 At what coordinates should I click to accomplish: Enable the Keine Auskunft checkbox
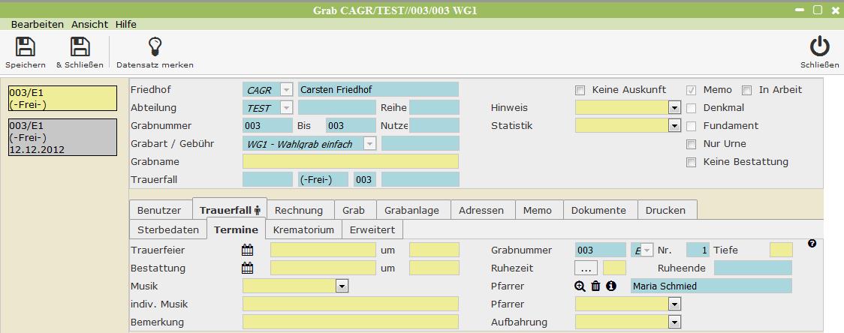coord(580,90)
